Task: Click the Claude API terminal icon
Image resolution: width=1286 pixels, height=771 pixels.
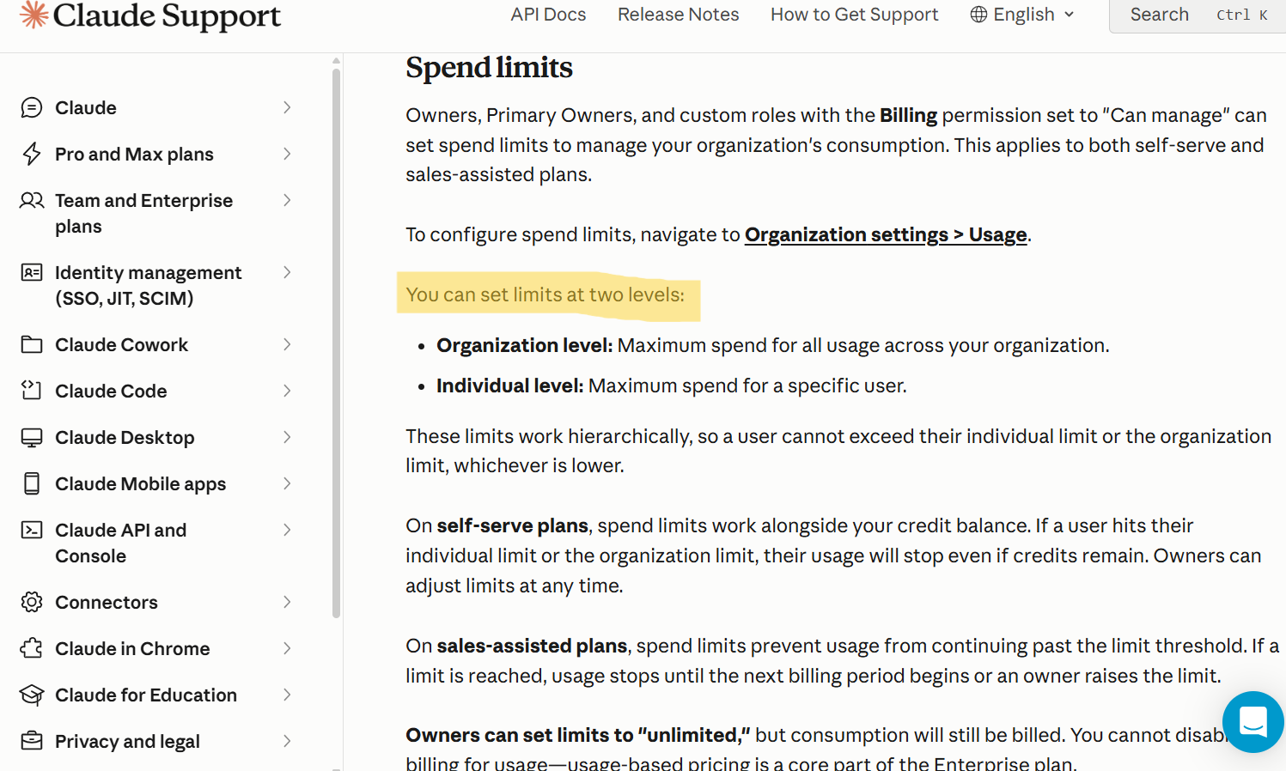Action: (32, 530)
